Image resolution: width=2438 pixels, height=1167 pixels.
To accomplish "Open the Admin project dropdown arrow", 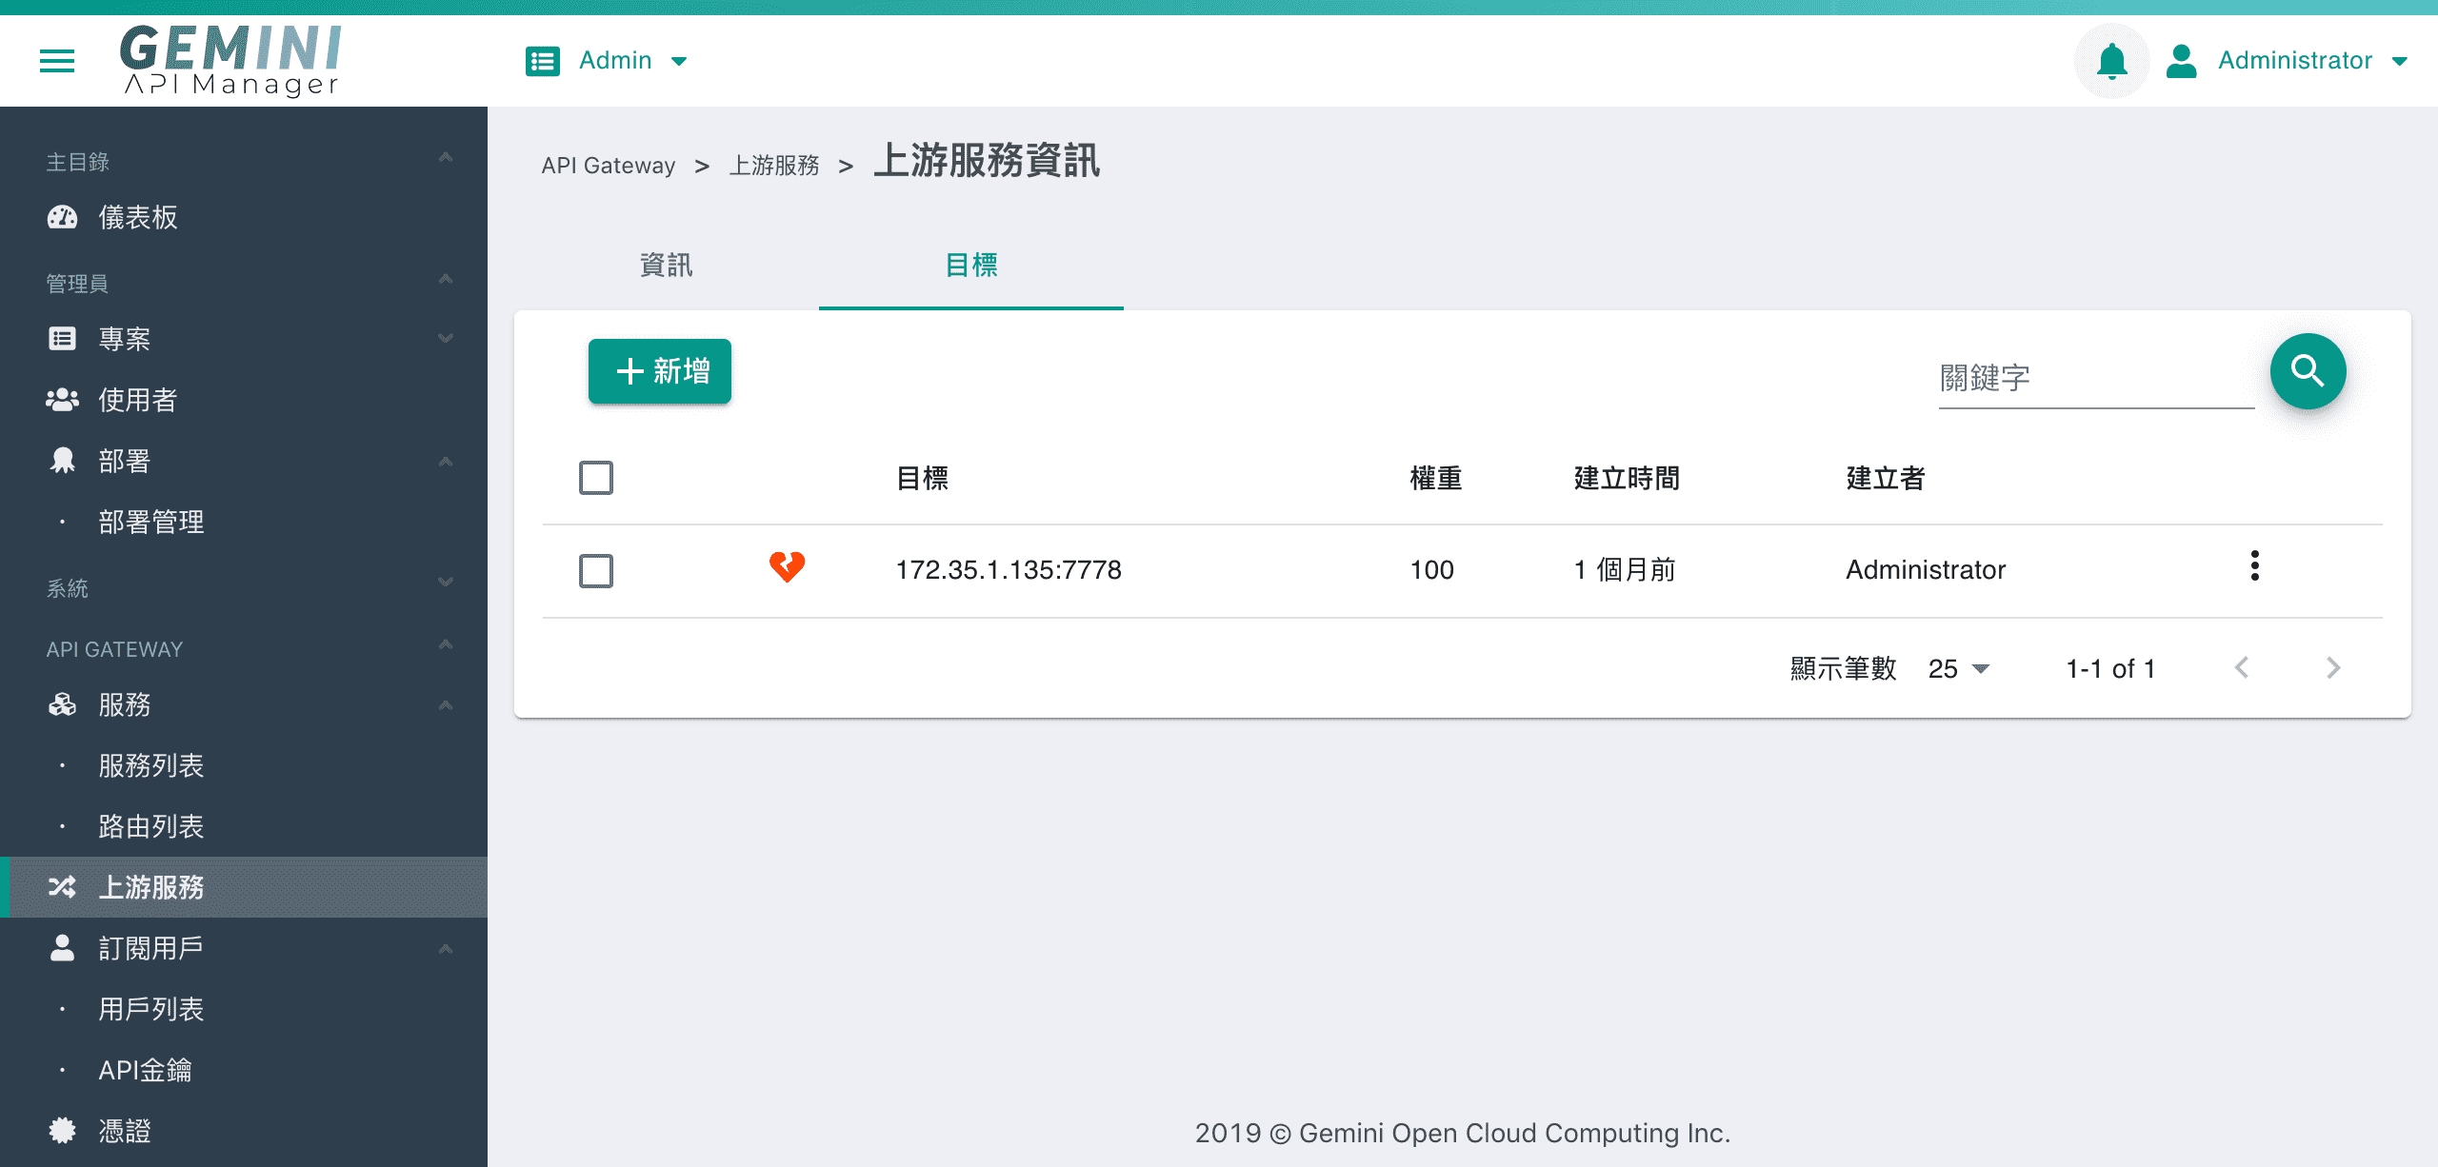I will [679, 61].
